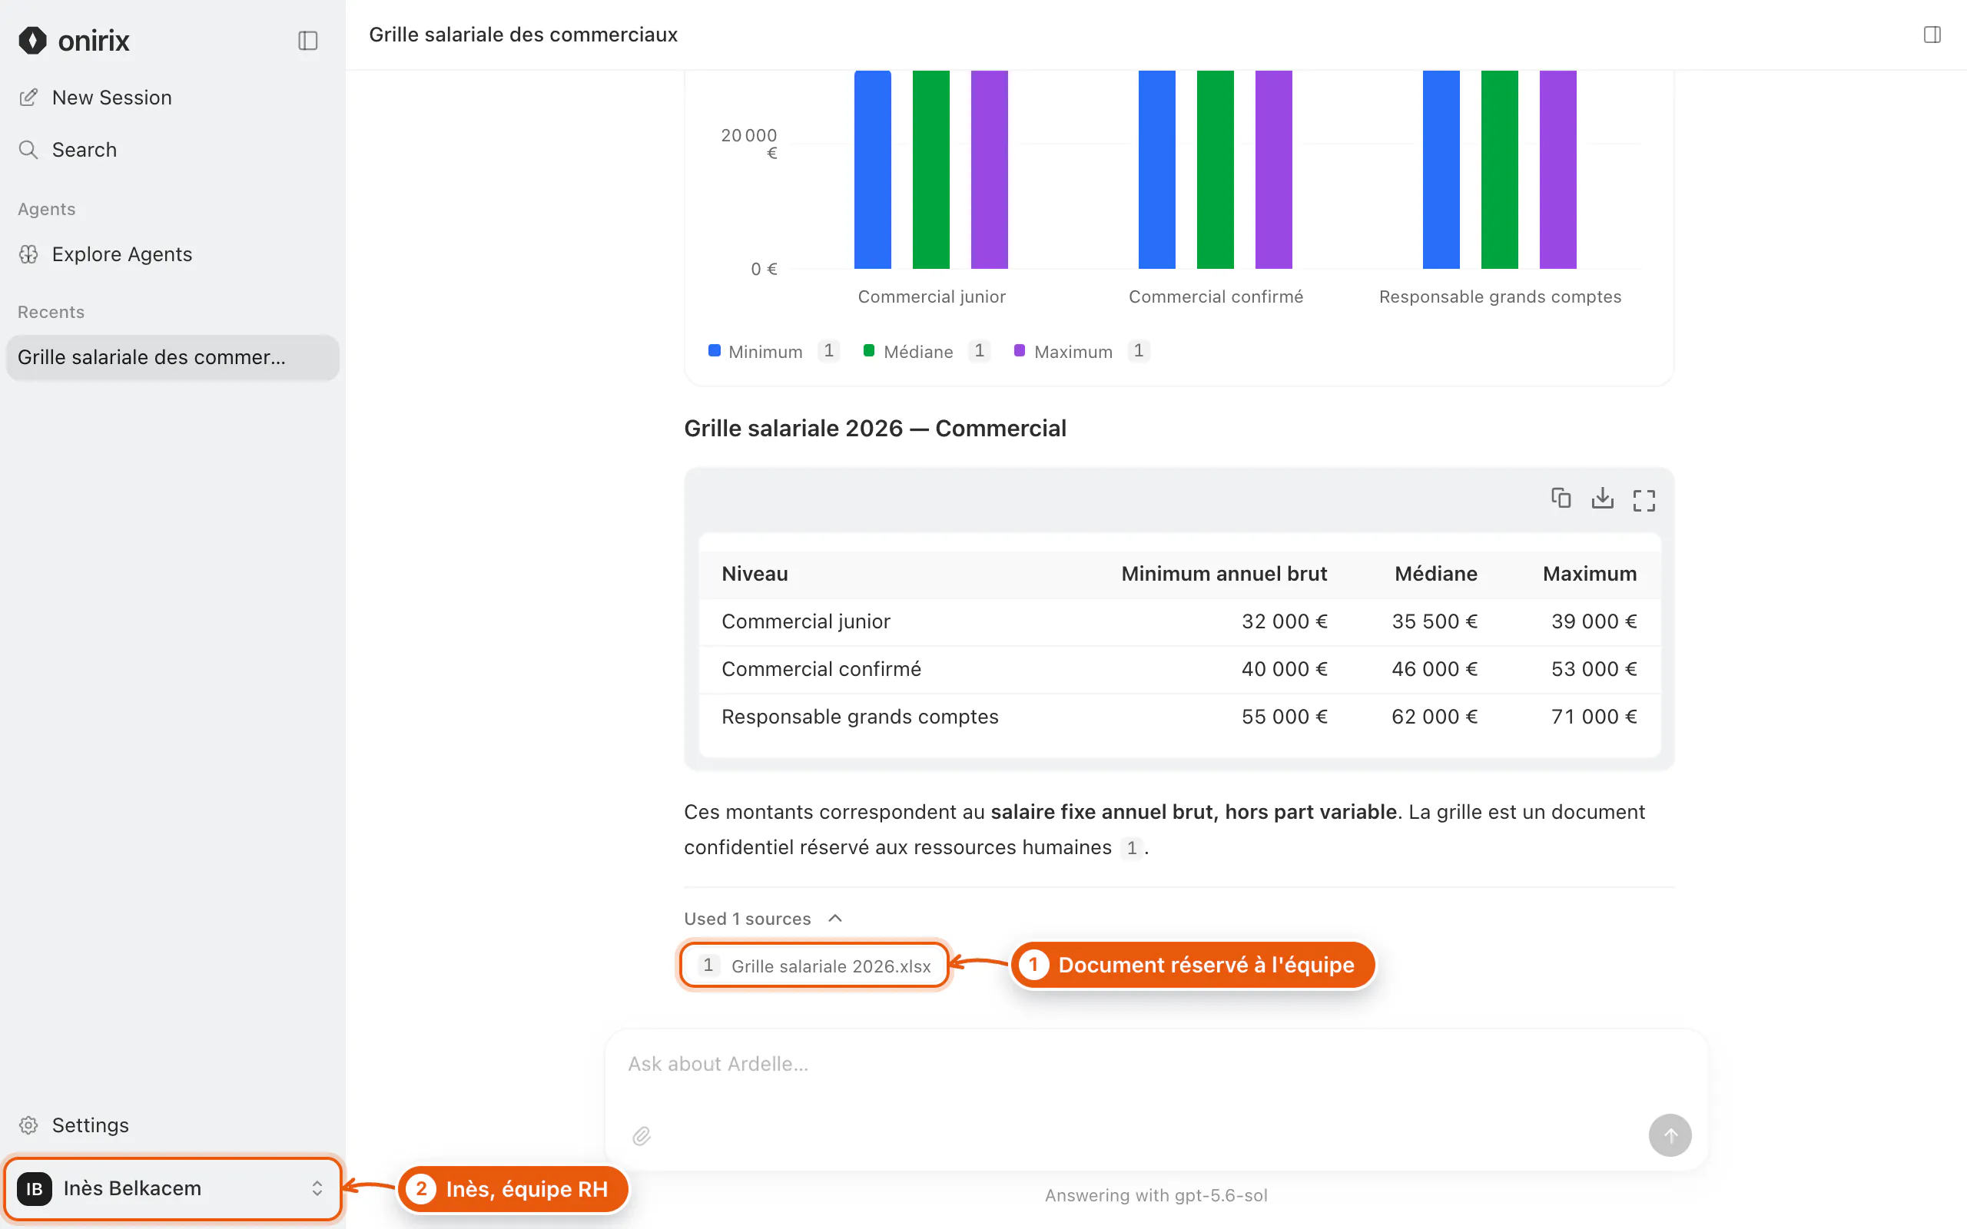Image resolution: width=1967 pixels, height=1229 pixels.
Task: Toggle the Minimum series in chart legend
Action: (755, 351)
